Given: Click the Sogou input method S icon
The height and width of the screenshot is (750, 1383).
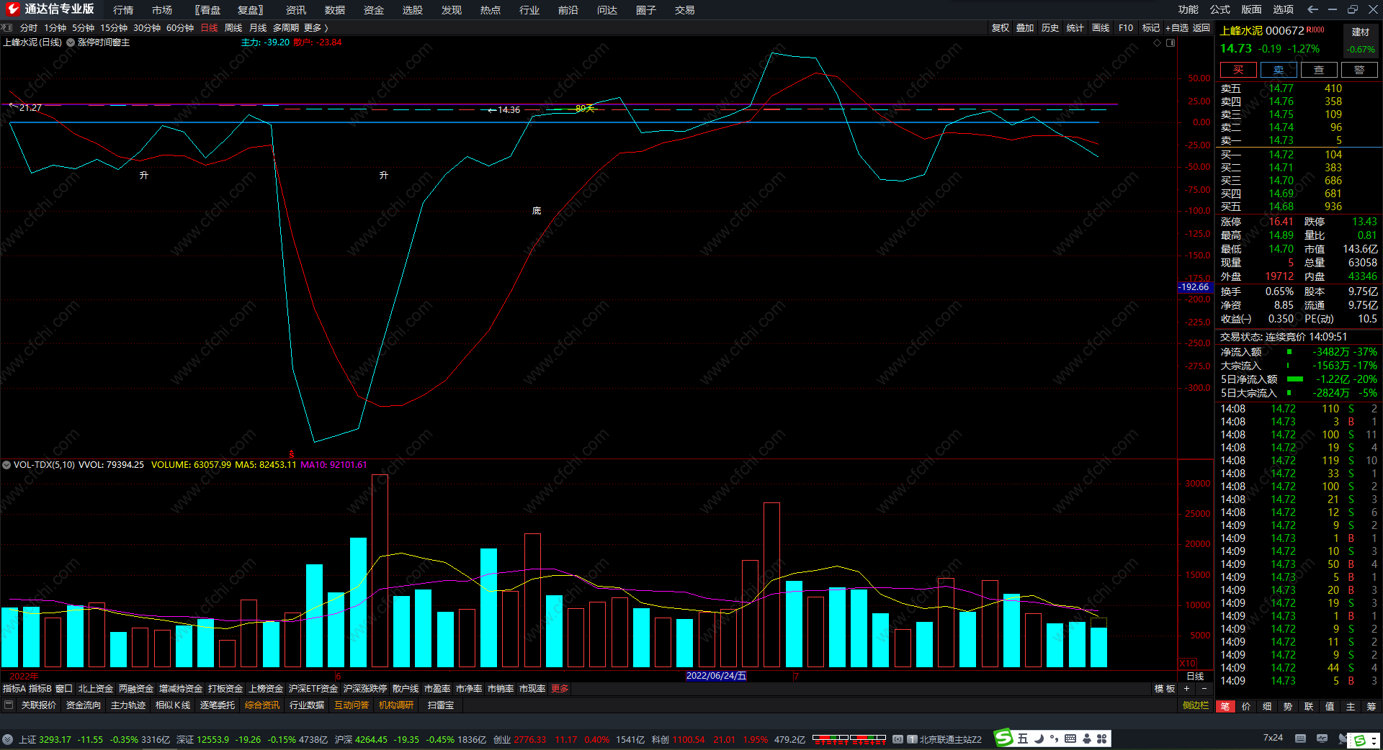Looking at the screenshot, I should pyautogui.click(x=1004, y=738).
